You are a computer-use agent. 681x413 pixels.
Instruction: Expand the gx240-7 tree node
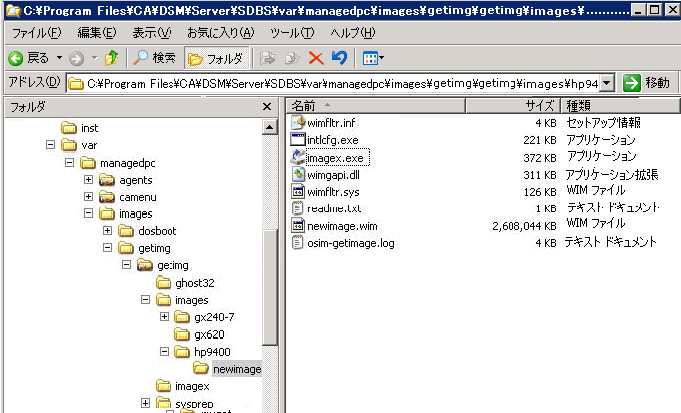pyautogui.click(x=164, y=317)
